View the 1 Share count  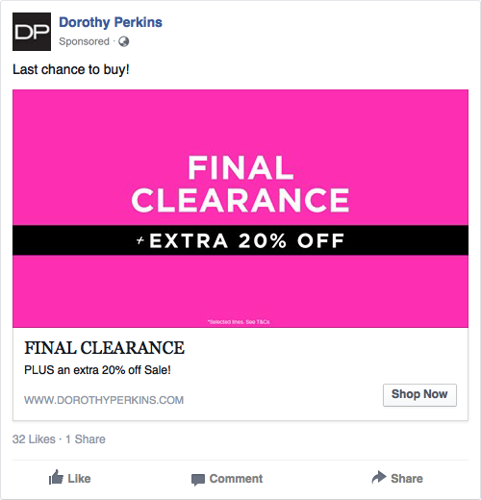point(86,439)
